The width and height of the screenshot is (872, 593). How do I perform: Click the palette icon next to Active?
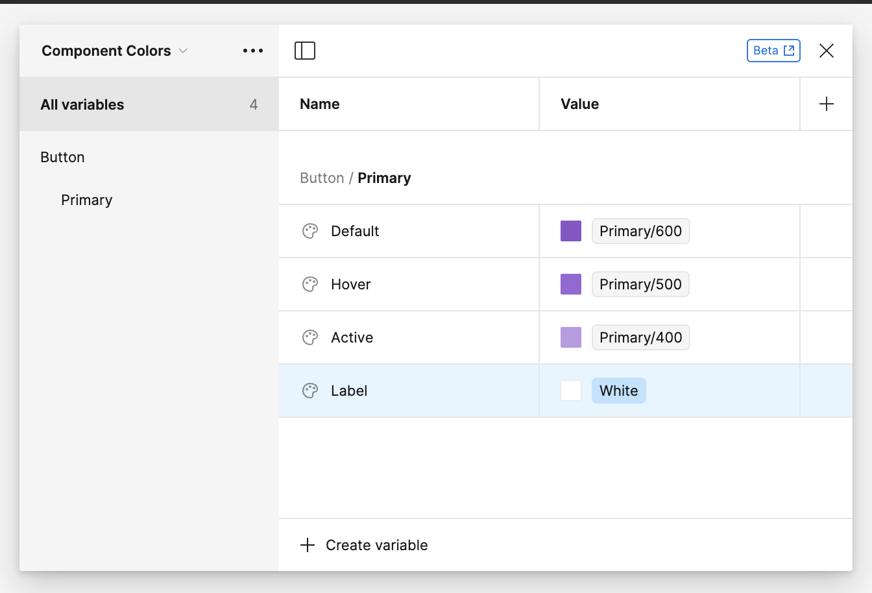309,337
